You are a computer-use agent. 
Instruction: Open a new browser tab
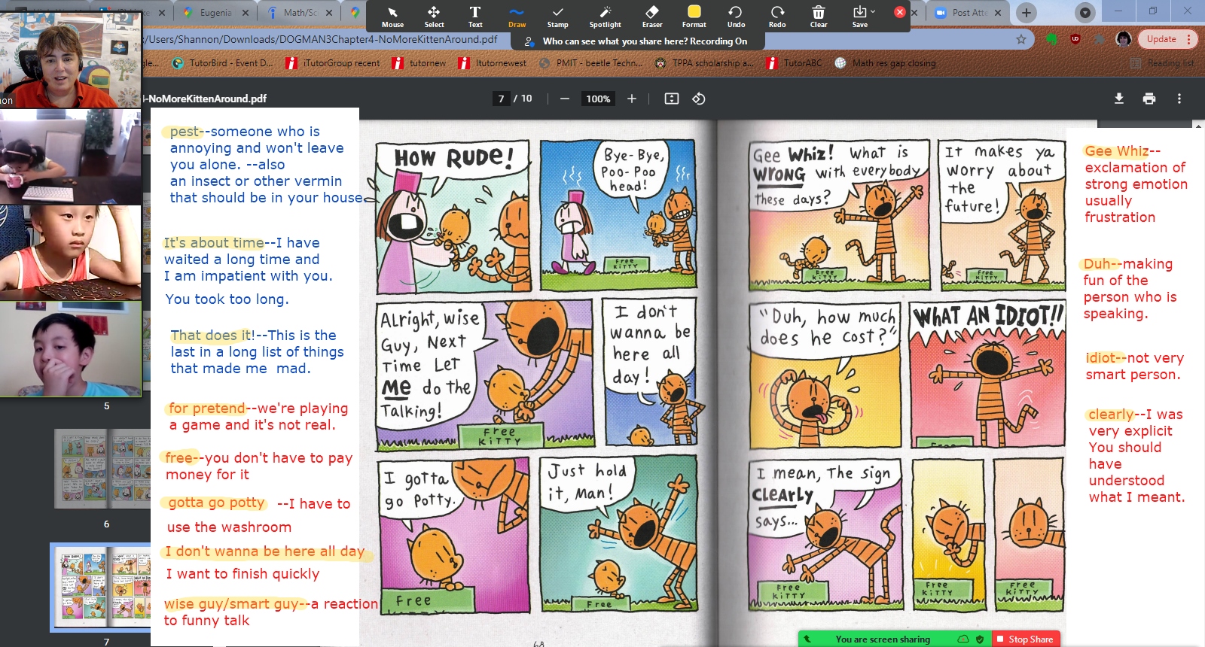[1026, 12]
